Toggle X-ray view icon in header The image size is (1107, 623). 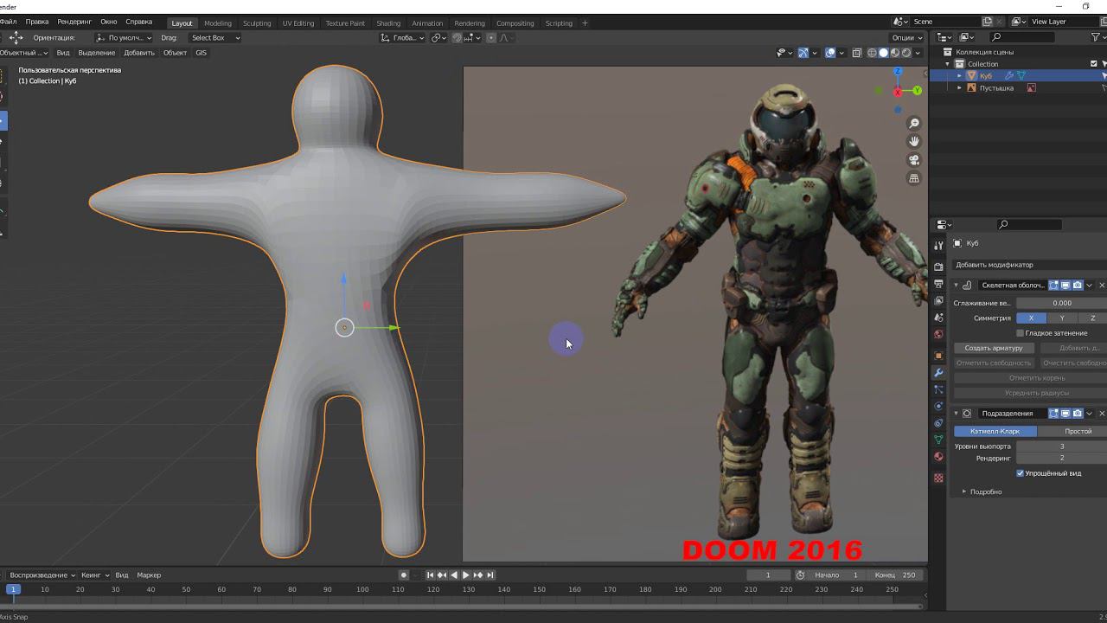857,53
